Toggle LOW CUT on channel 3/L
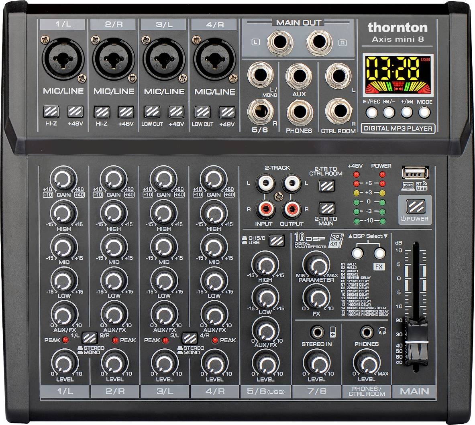The height and width of the screenshot is (425, 475). coord(152,112)
